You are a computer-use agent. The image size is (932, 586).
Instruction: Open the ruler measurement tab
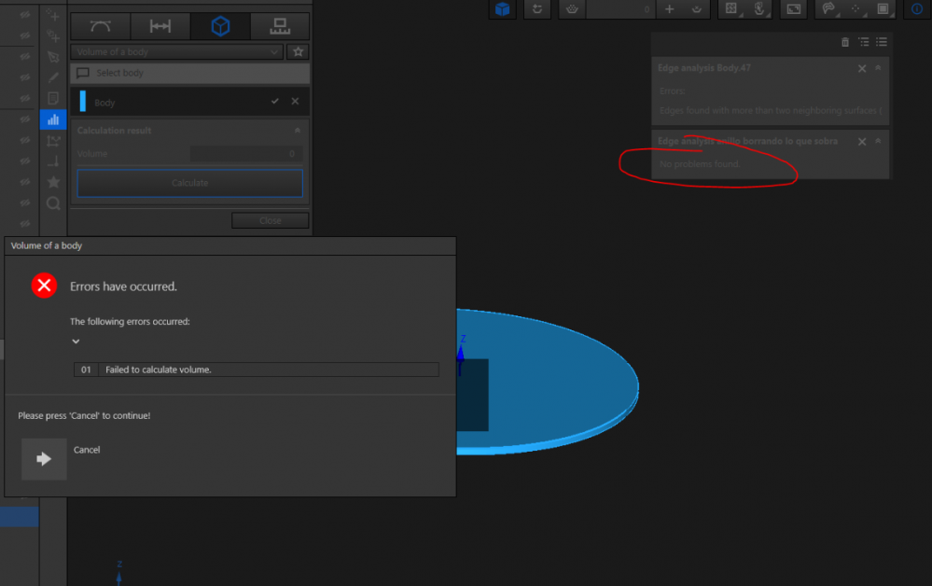(x=279, y=27)
